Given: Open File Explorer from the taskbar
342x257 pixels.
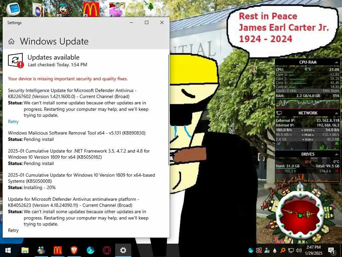Looking at the screenshot, I should pos(25,250).
